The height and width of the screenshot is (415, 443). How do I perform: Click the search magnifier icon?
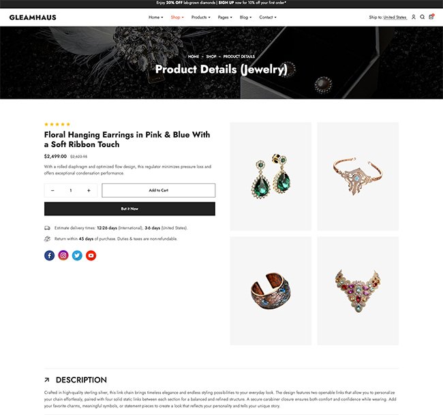click(422, 17)
